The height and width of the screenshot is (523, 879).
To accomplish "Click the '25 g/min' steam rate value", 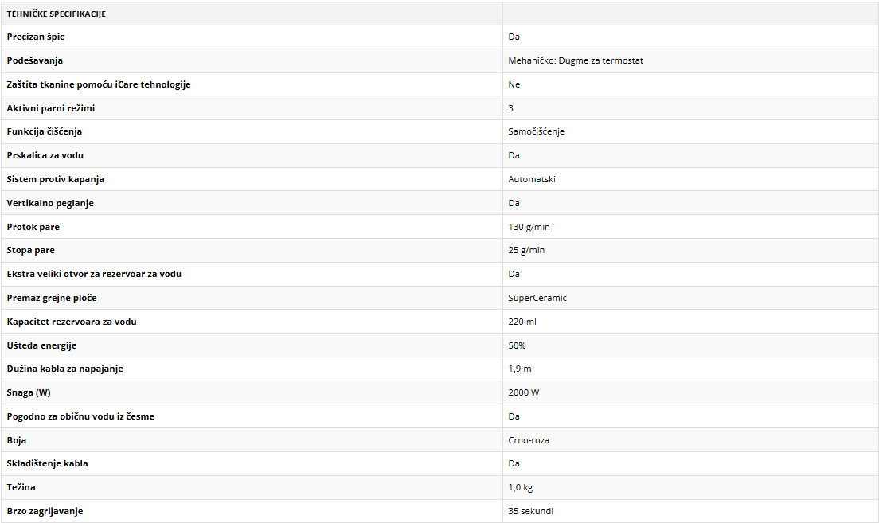I will (526, 250).
